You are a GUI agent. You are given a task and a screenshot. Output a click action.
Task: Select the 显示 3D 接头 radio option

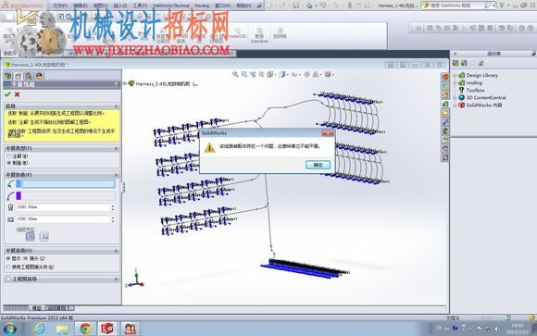point(8,258)
